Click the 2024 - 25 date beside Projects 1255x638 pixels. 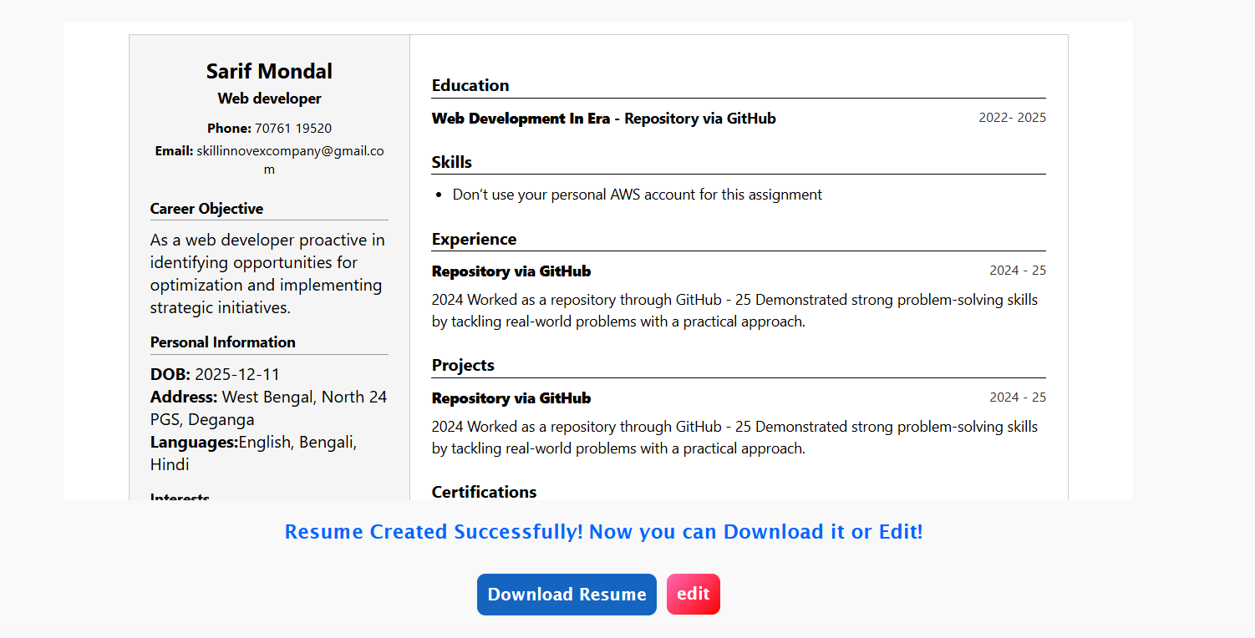tap(1017, 397)
